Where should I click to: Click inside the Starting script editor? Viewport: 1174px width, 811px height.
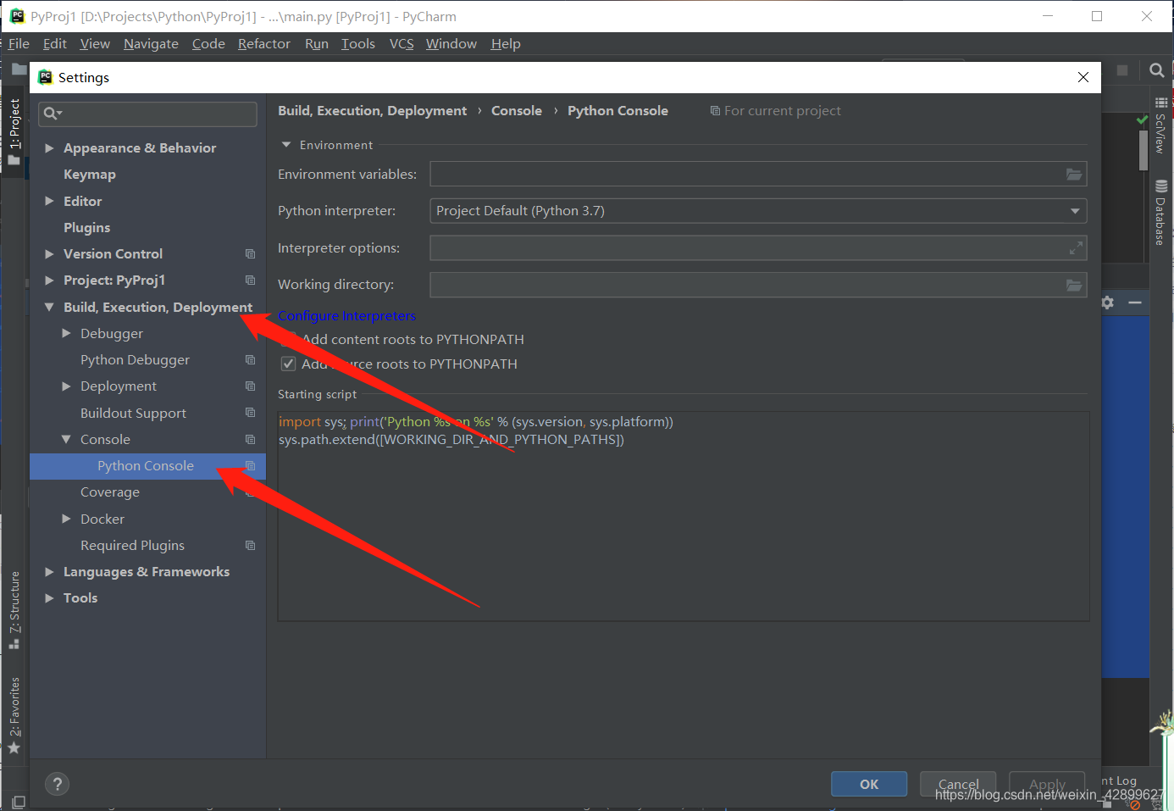click(x=683, y=517)
